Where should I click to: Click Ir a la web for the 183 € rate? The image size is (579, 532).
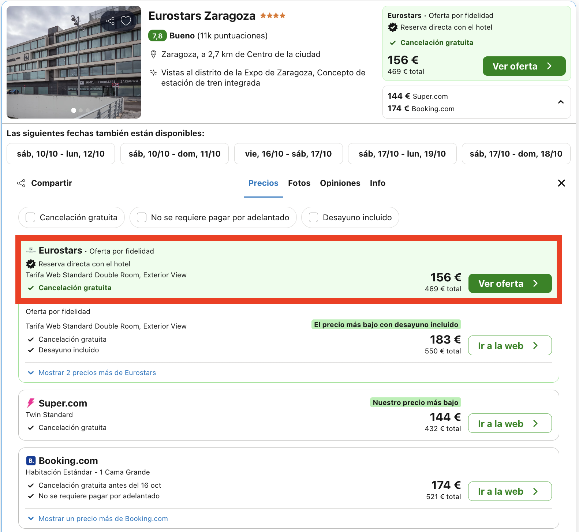point(510,346)
